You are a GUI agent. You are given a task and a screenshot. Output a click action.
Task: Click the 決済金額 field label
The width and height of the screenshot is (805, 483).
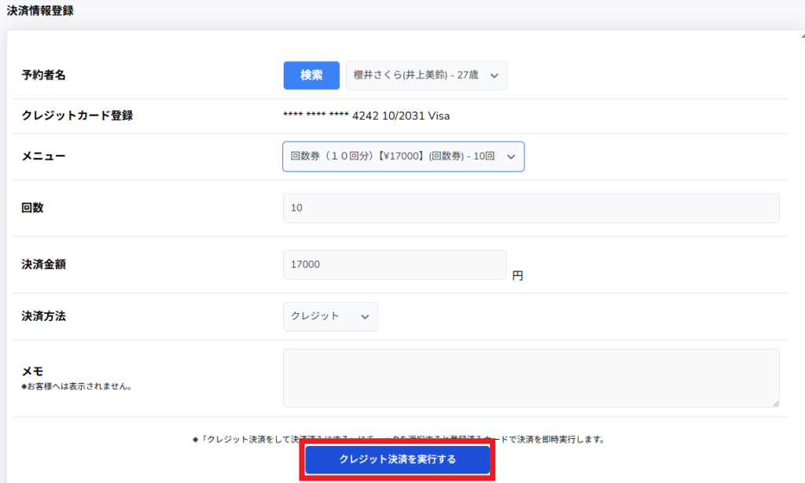pos(43,265)
